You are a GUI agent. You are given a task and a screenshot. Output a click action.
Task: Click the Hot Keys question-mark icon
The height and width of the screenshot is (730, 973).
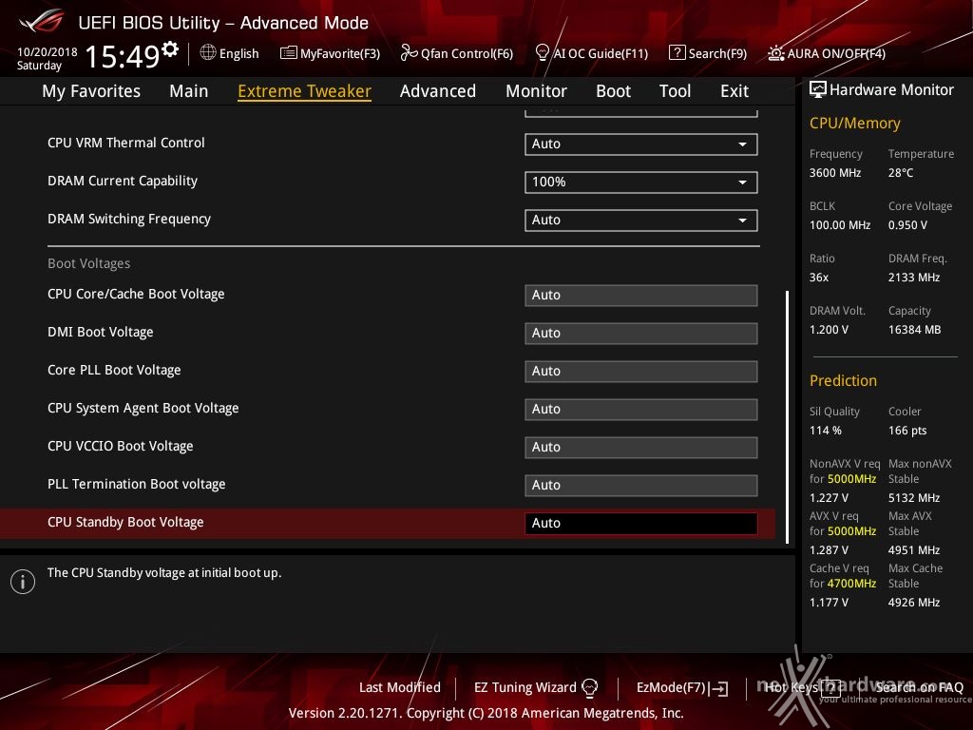831,687
